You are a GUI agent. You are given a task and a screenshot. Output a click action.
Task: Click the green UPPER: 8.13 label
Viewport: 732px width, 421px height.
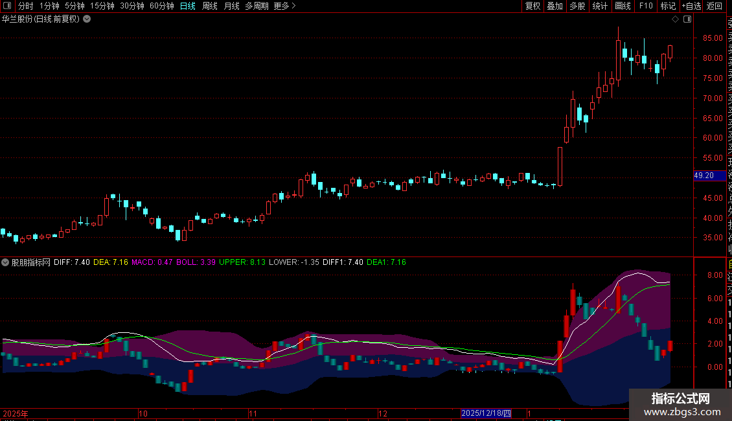(242, 262)
